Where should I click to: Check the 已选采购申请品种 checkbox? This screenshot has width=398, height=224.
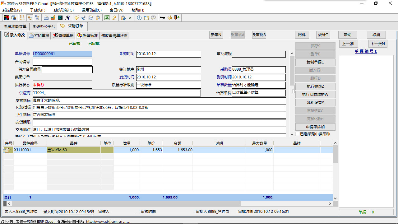coord(297,134)
